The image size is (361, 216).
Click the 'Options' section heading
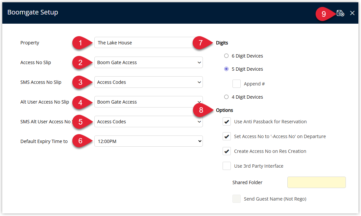pos(225,110)
